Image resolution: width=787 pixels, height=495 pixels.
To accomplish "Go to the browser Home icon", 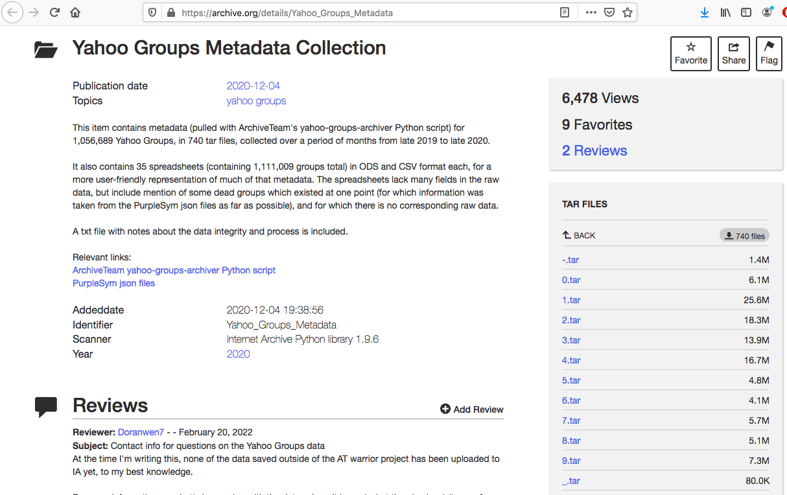I will tap(75, 12).
